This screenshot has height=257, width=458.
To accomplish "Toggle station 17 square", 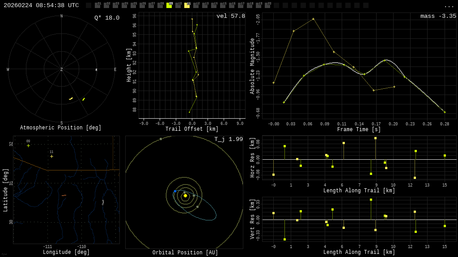I will (x=241, y=5).
